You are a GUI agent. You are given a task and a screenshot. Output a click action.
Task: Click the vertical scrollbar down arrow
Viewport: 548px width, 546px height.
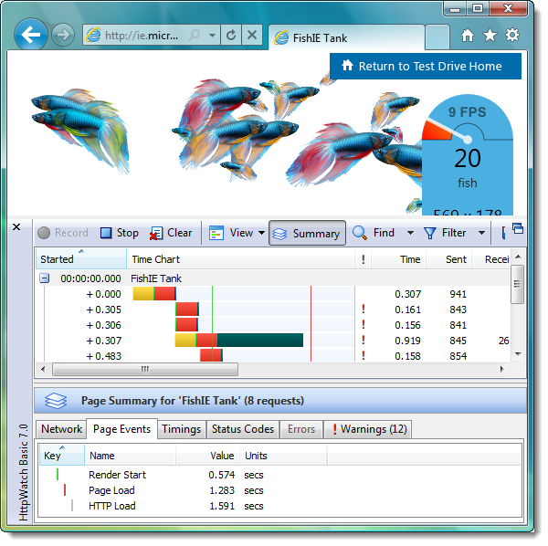(x=518, y=354)
